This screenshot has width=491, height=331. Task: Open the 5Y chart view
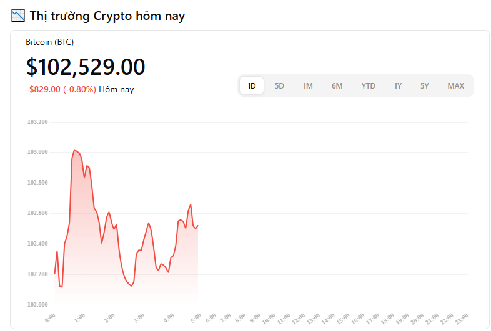click(x=424, y=86)
